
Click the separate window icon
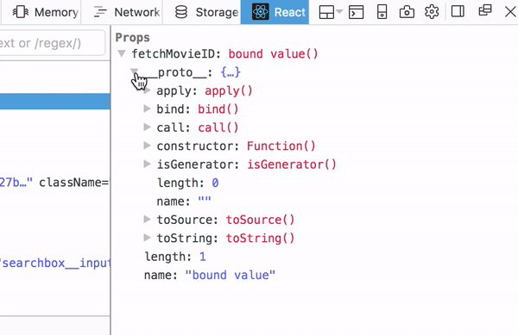pyautogui.click(x=485, y=10)
